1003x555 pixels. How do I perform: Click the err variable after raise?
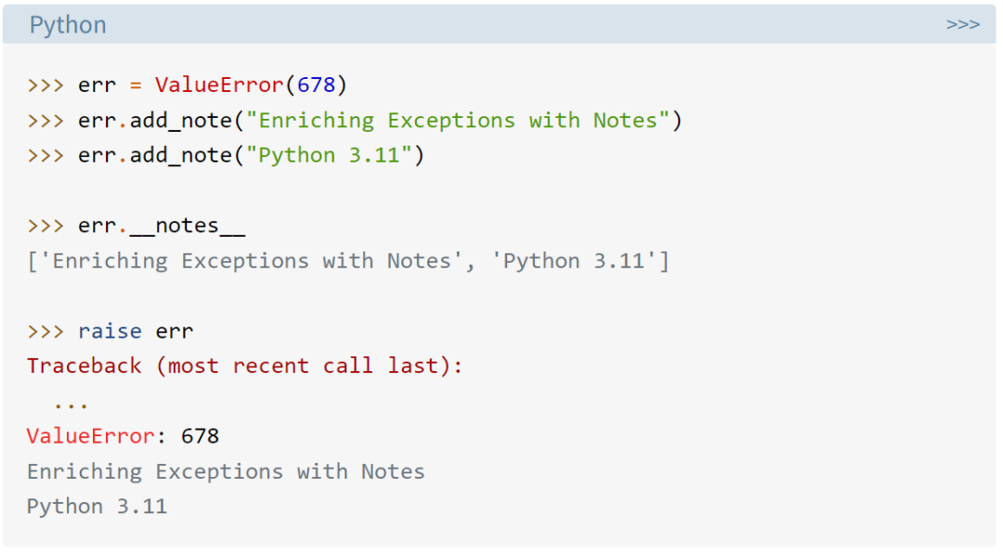click(x=174, y=331)
